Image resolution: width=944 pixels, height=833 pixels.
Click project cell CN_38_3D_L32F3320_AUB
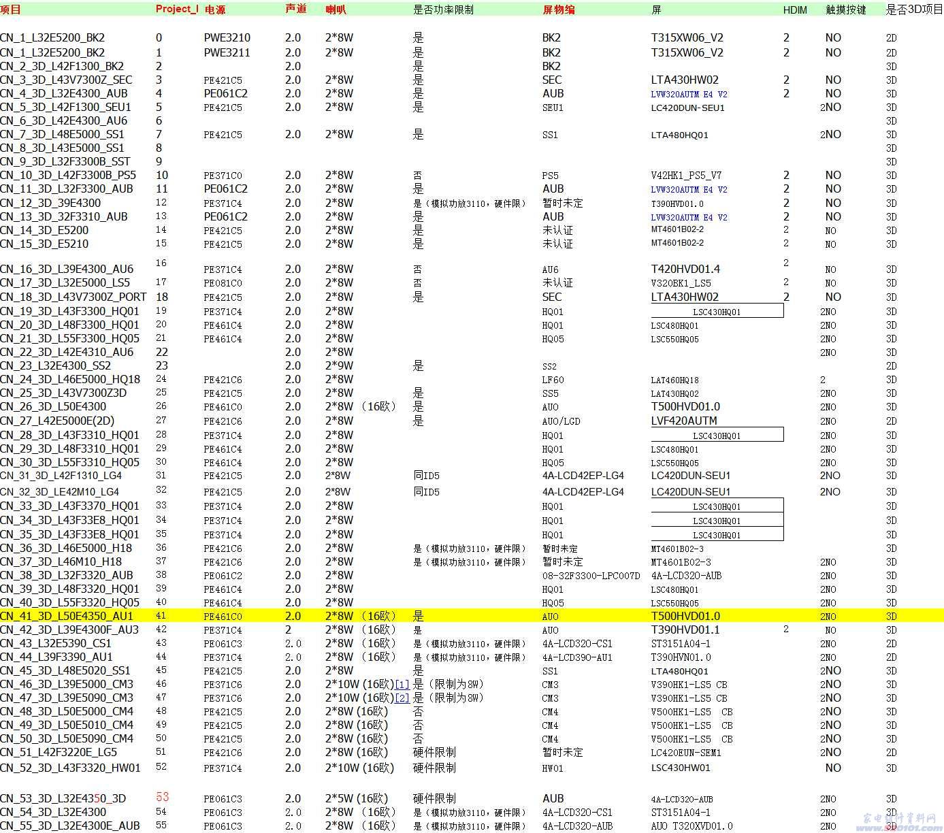pyautogui.click(x=67, y=576)
